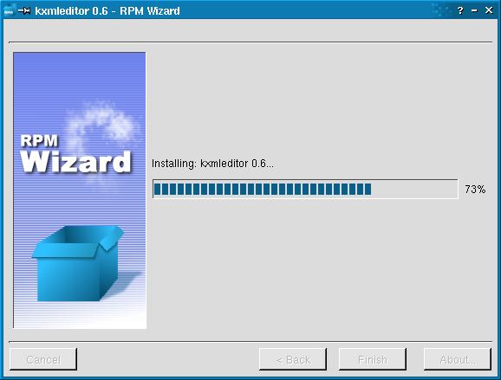The width and height of the screenshot is (501, 380).
Task: Cancel the installation
Action: (x=43, y=359)
